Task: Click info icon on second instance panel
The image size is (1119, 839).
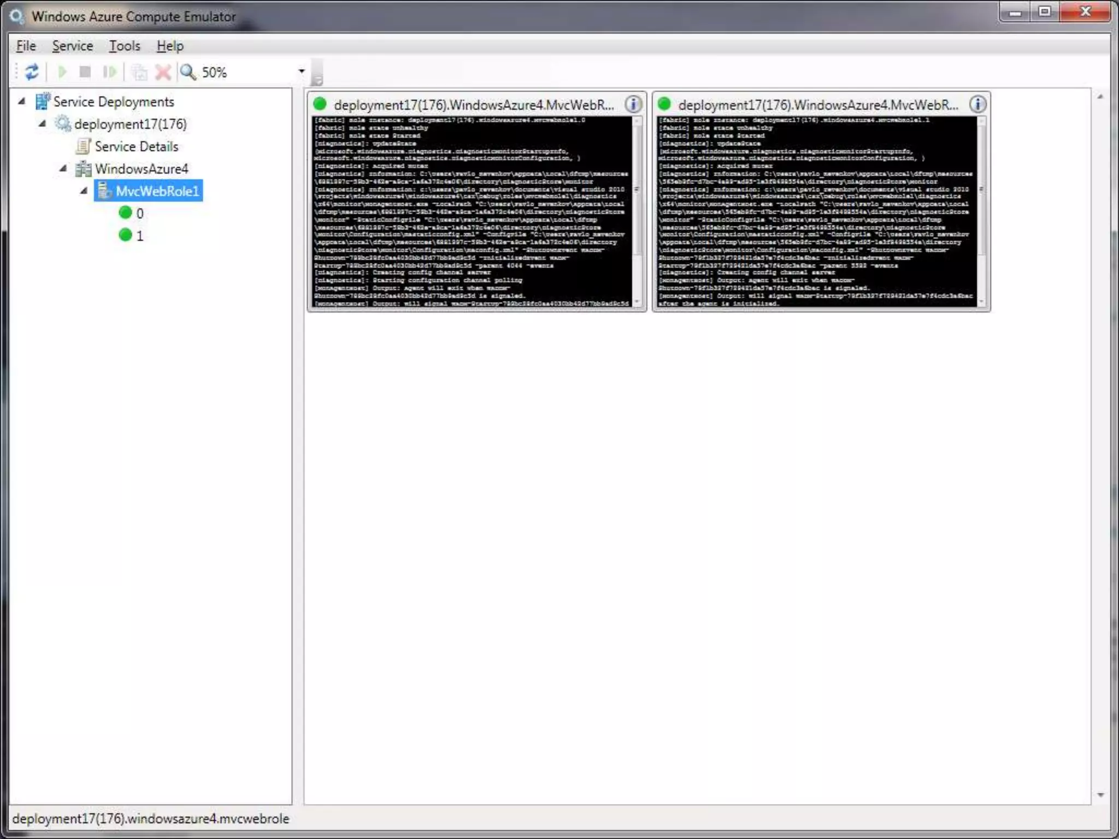Action: point(977,104)
